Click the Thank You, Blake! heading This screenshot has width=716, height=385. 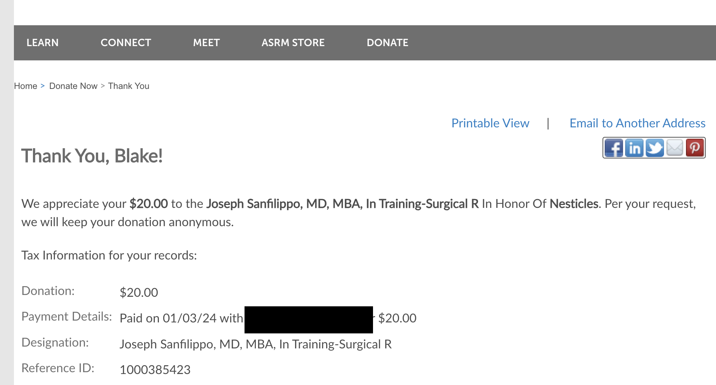[92, 156]
